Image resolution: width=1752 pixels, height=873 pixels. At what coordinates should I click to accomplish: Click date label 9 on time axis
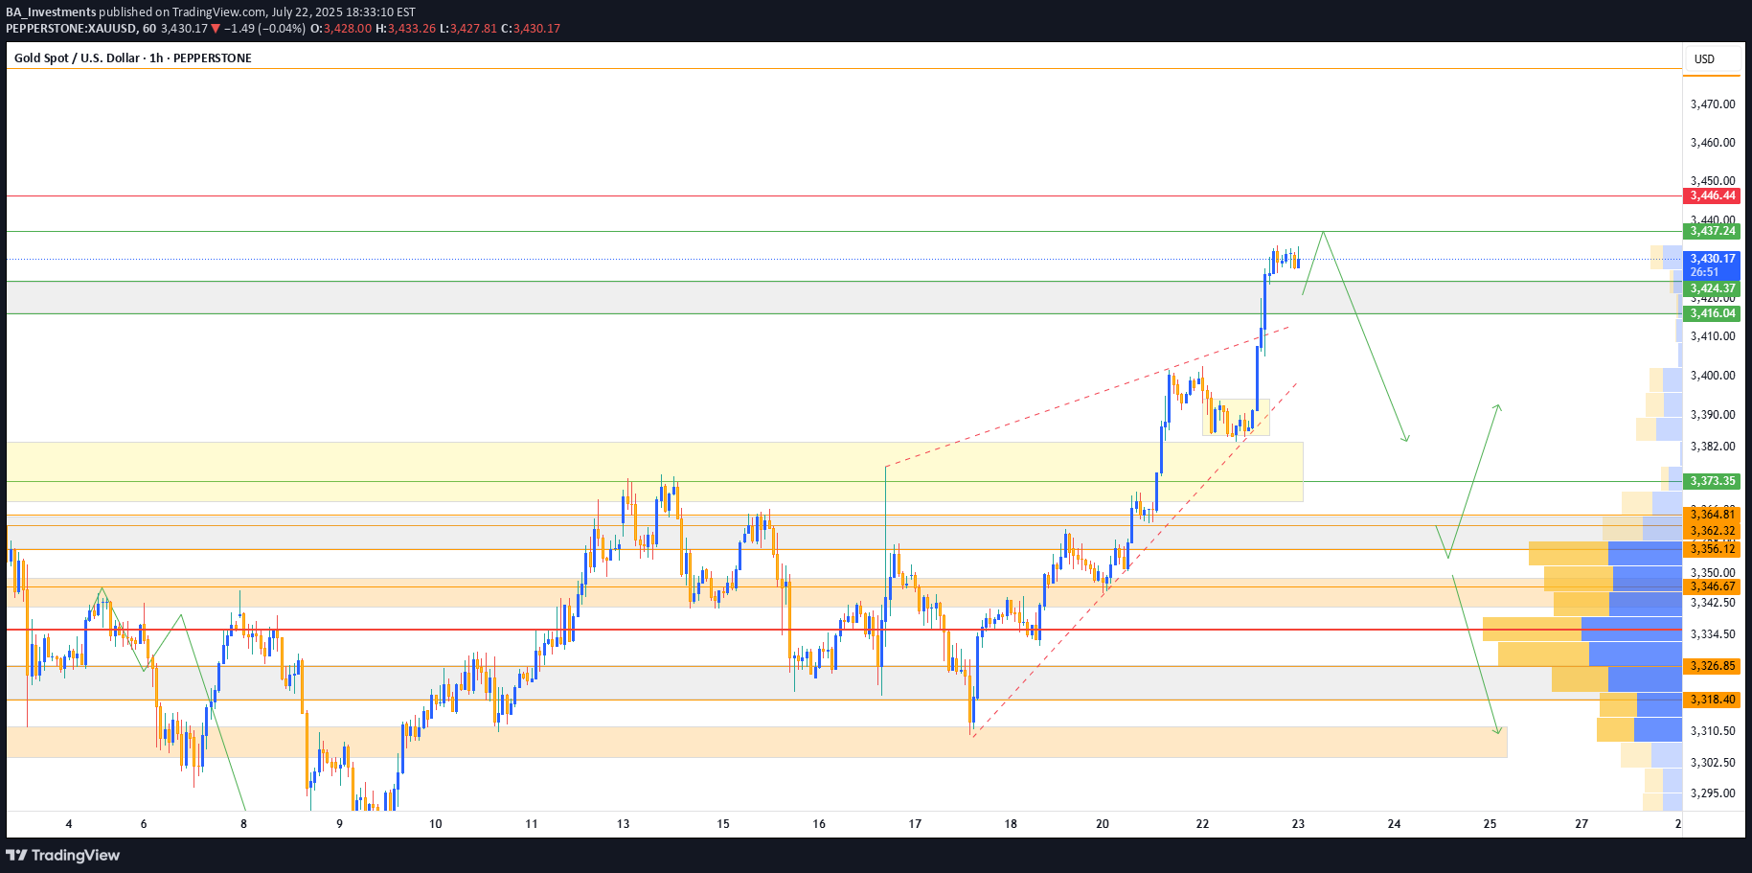(x=339, y=824)
